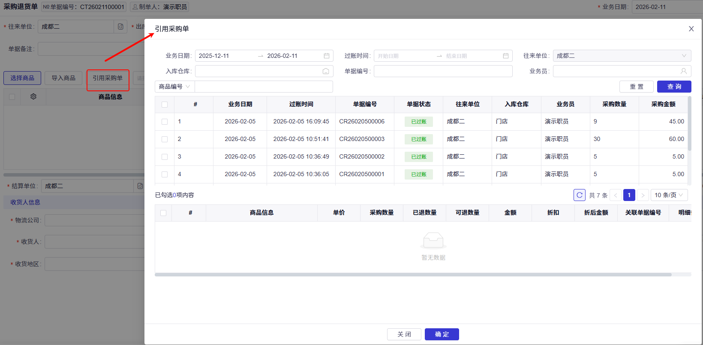Click the 过账时间 column header
This screenshot has width=703, height=345.
[301, 104]
